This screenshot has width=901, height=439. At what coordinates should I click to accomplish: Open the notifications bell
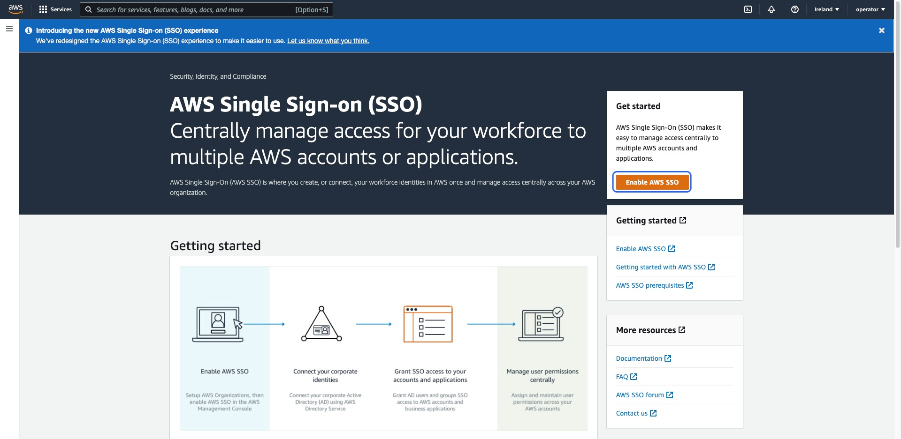[x=771, y=9]
